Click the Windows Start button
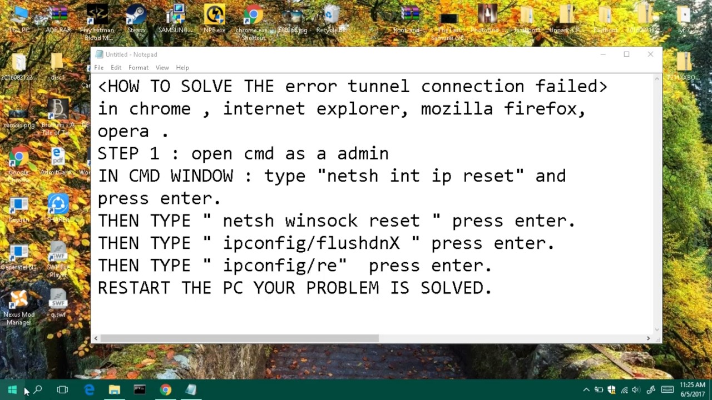Viewport: 712px width, 400px height. click(12, 390)
